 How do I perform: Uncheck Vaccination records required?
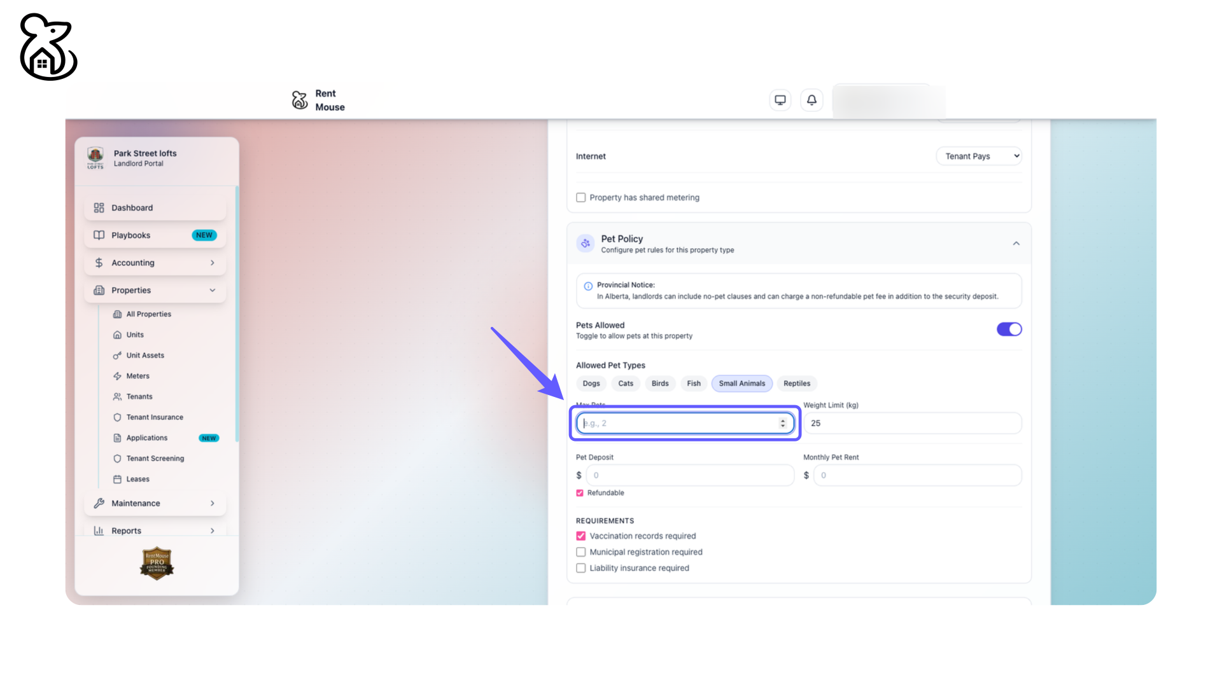pyautogui.click(x=580, y=536)
